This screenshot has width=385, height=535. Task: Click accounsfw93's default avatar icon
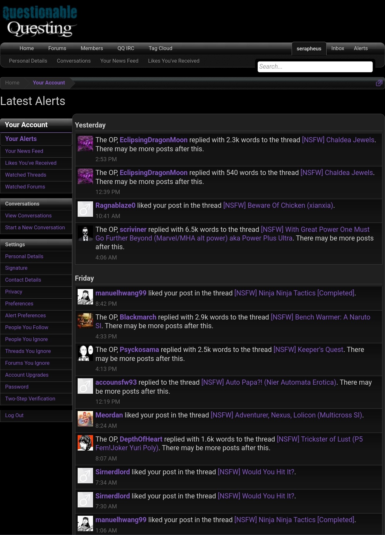pyautogui.click(x=85, y=386)
